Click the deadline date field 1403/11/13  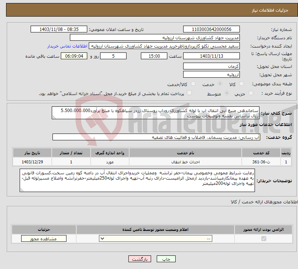212,56
